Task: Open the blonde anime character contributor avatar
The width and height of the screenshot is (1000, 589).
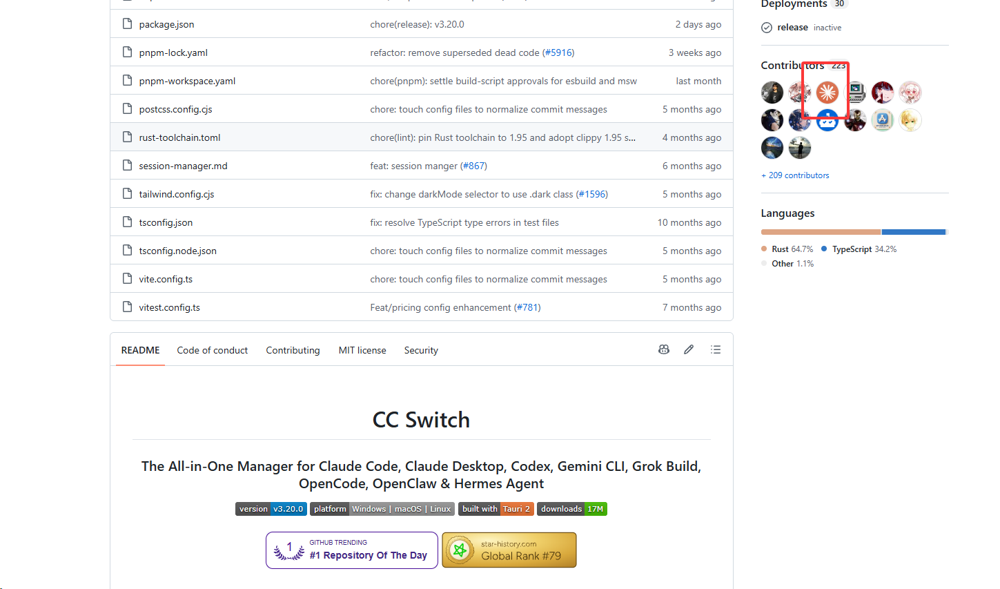Action: click(910, 120)
